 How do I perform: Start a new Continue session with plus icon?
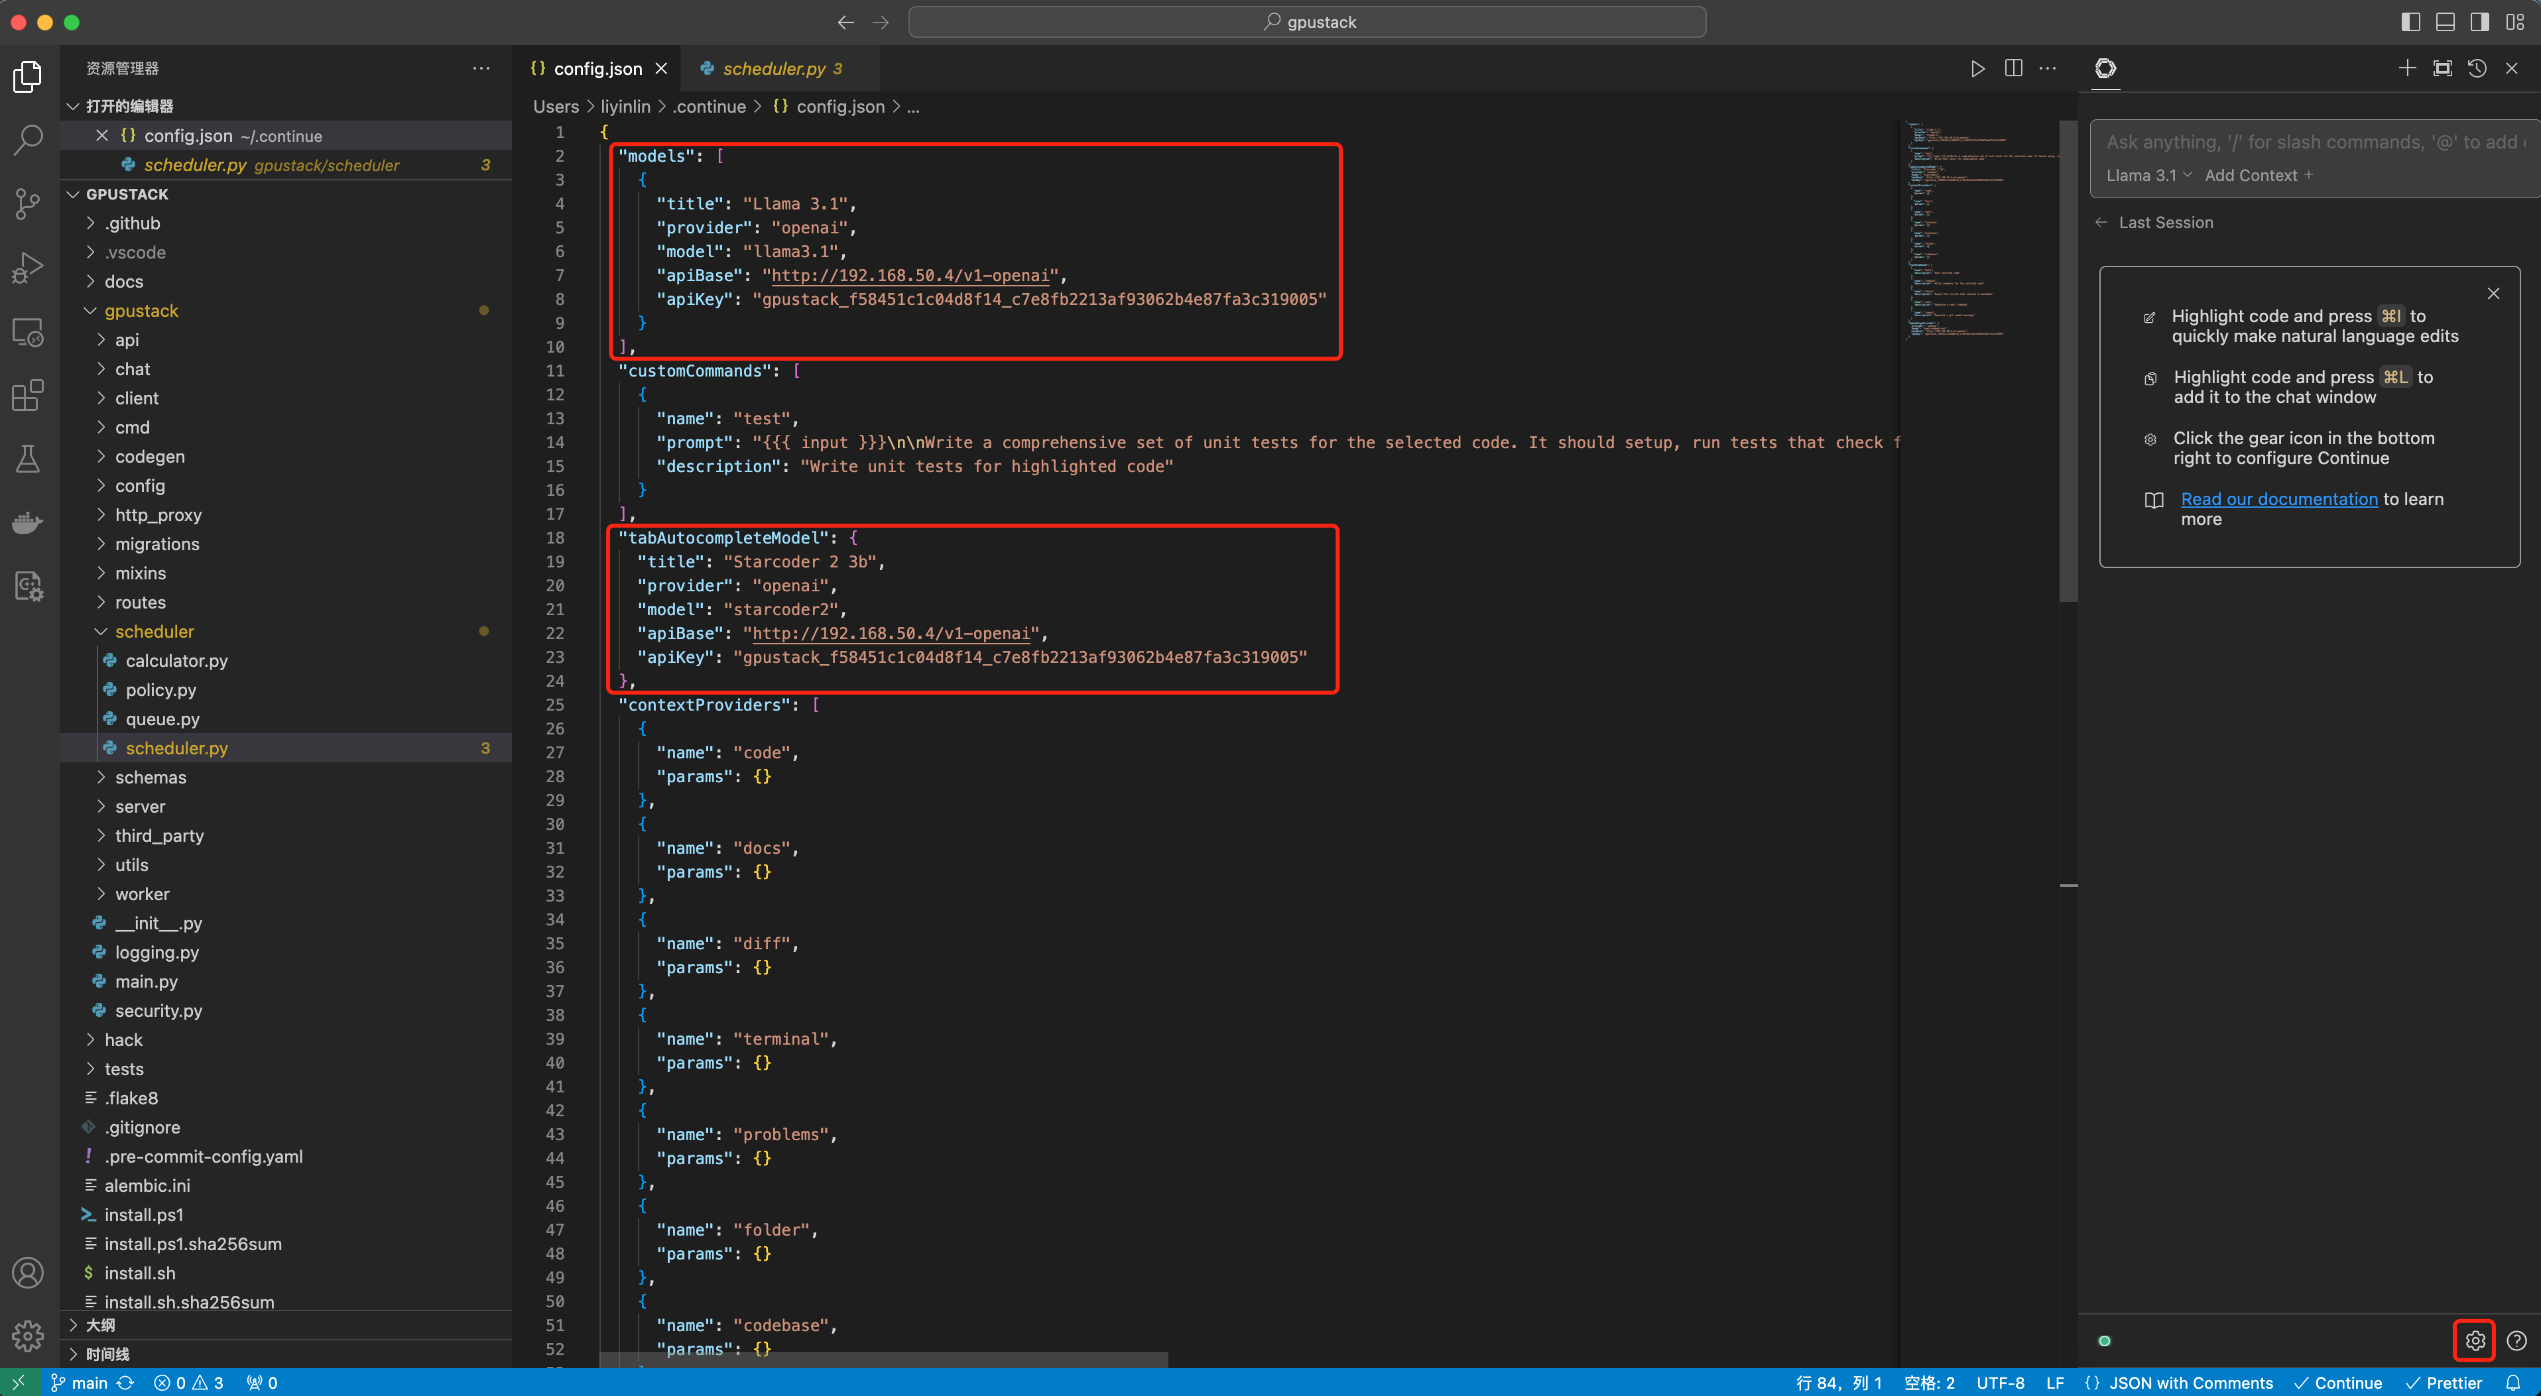2407,68
